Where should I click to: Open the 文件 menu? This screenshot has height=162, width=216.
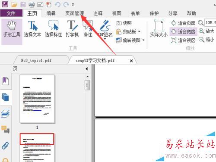pos(11,13)
